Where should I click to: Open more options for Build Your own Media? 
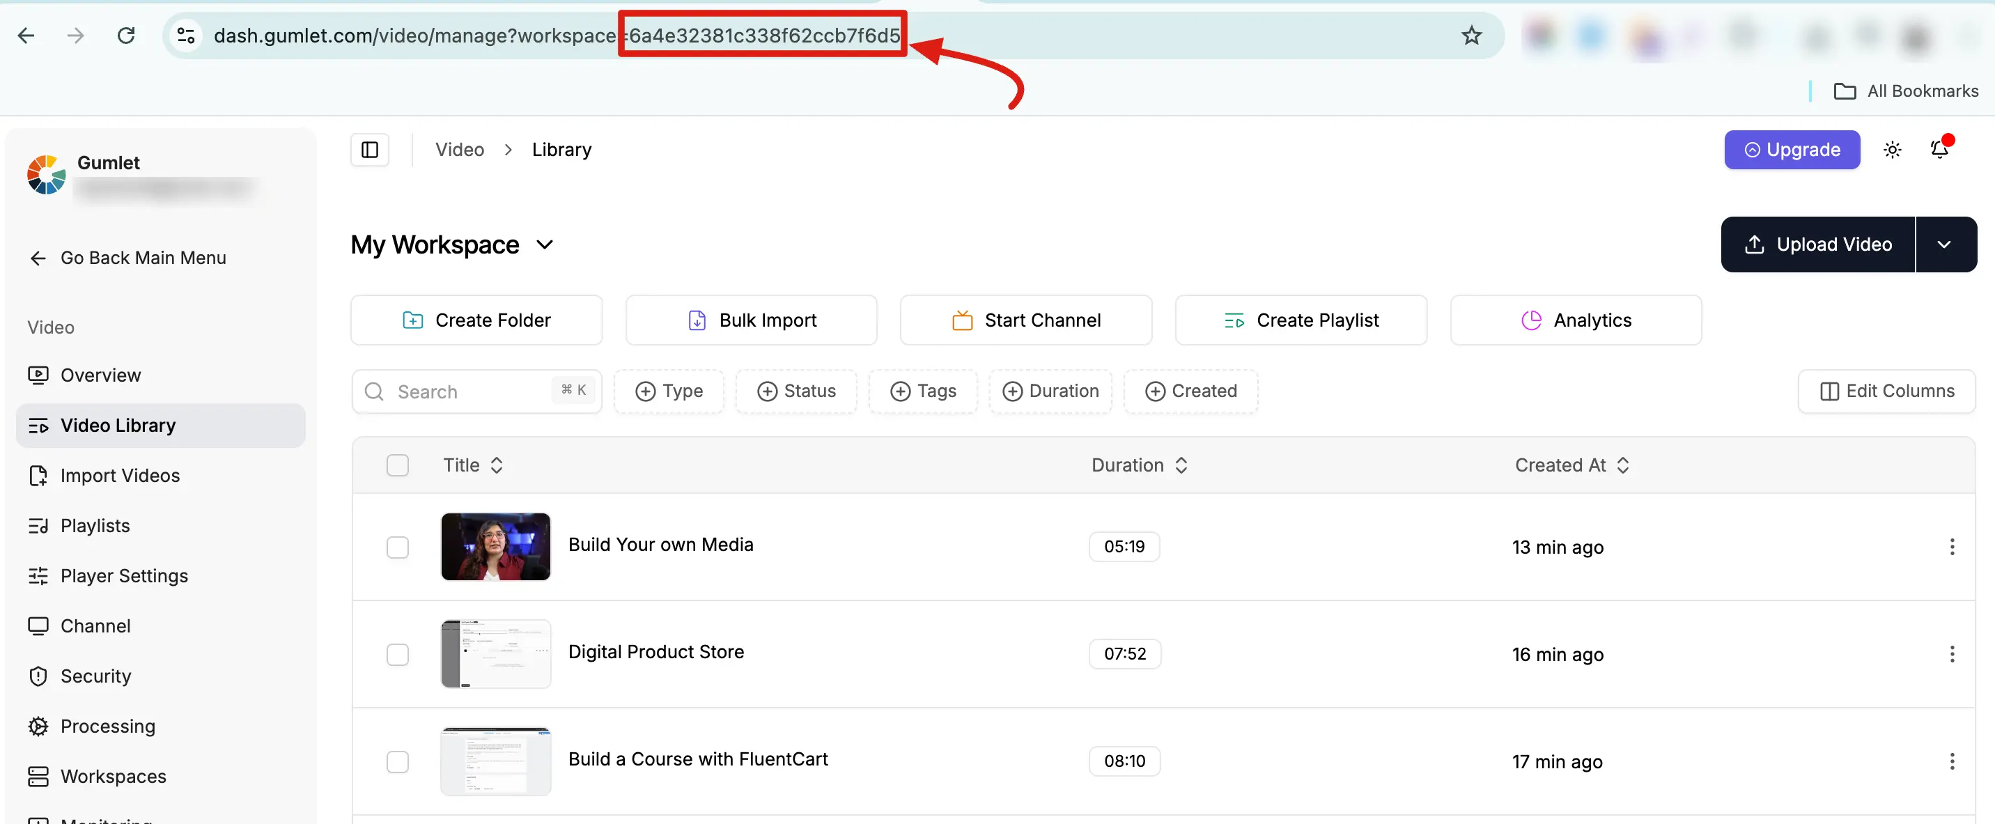click(x=1952, y=547)
